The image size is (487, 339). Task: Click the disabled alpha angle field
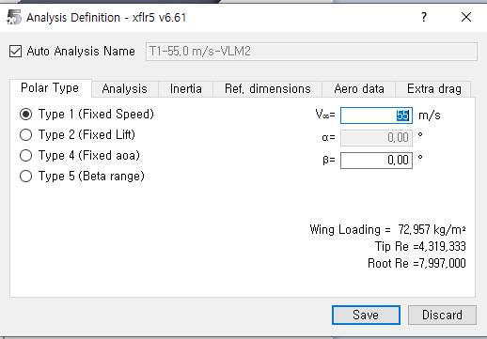click(376, 138)
